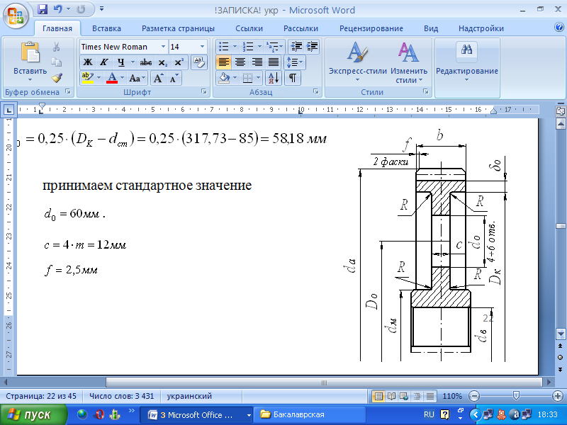The image size is (567, 425).
Task: Show paragraph marks with pilcrow button
Action: click(292, 78)
